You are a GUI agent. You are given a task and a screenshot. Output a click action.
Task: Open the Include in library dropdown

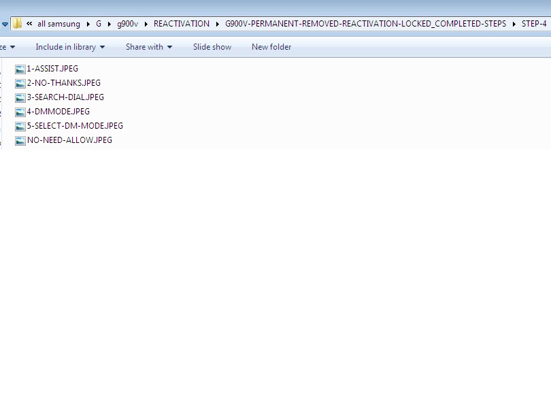point(70,47)
